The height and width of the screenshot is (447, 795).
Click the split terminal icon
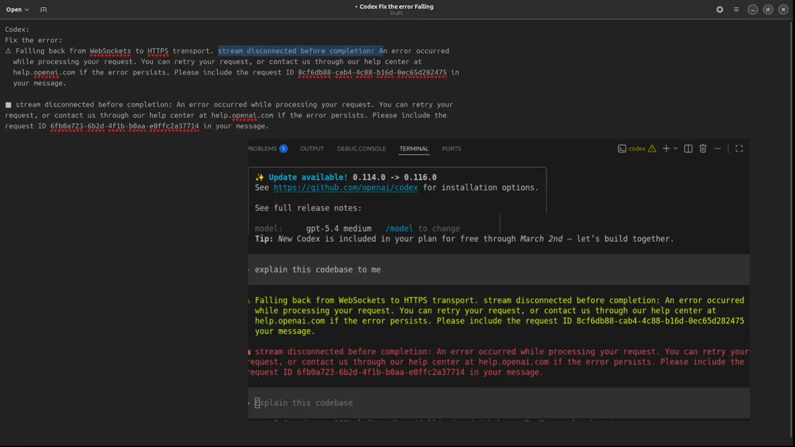pyautogui.click(x=688, y=149)
